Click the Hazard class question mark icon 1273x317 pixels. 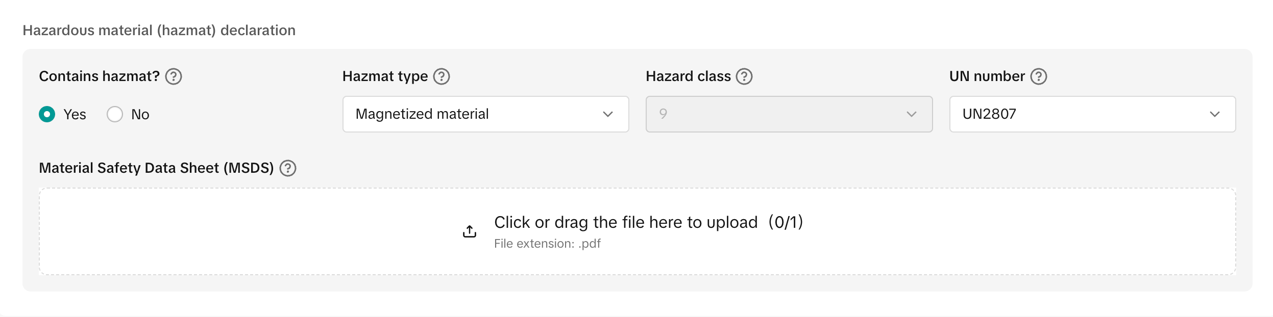tap(744, 76)
